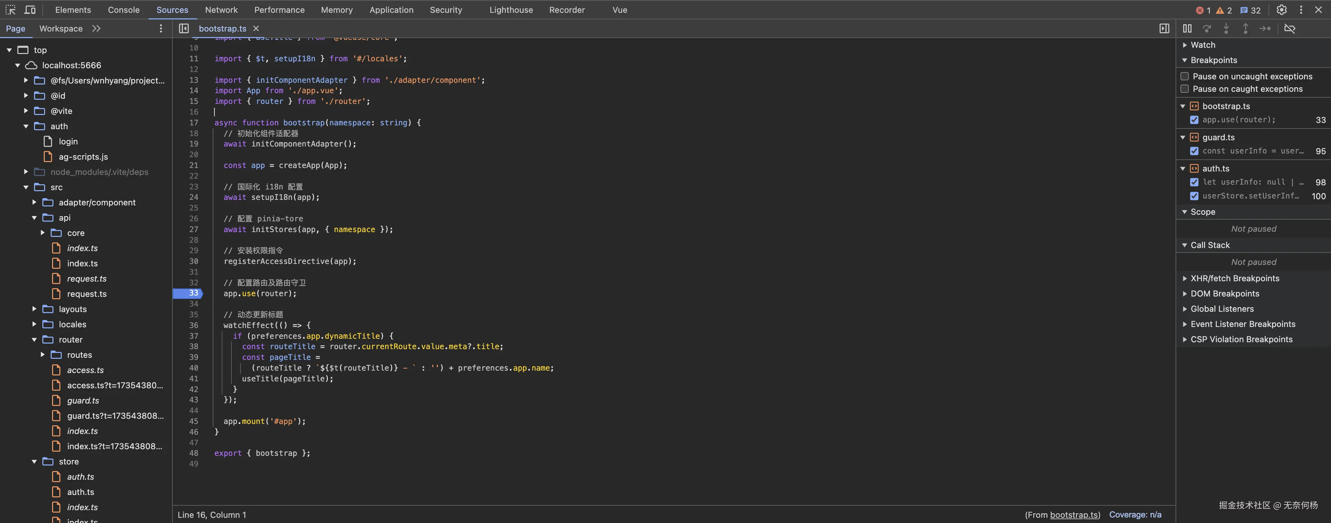The width and height of the screenshot is (1331, 523).
Task: Expand the layouts folder
Action: click(x=34, y=309)
